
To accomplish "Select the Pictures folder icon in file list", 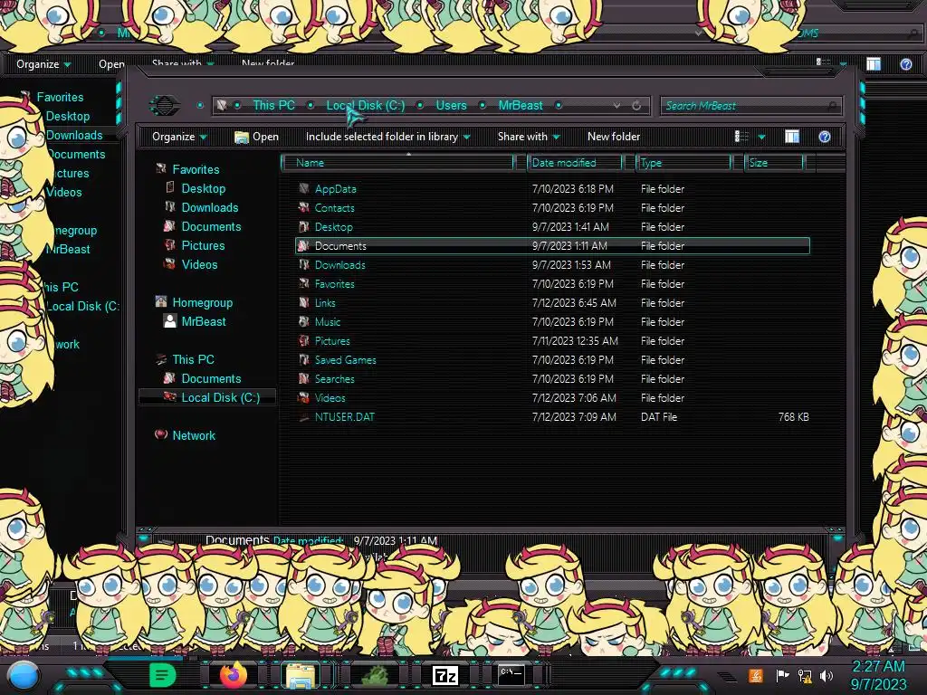I will (x=304, y=341).
